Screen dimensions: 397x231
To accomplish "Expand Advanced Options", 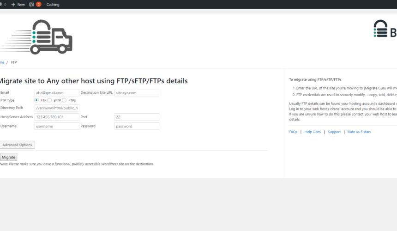I will click(x=17, y=145).
